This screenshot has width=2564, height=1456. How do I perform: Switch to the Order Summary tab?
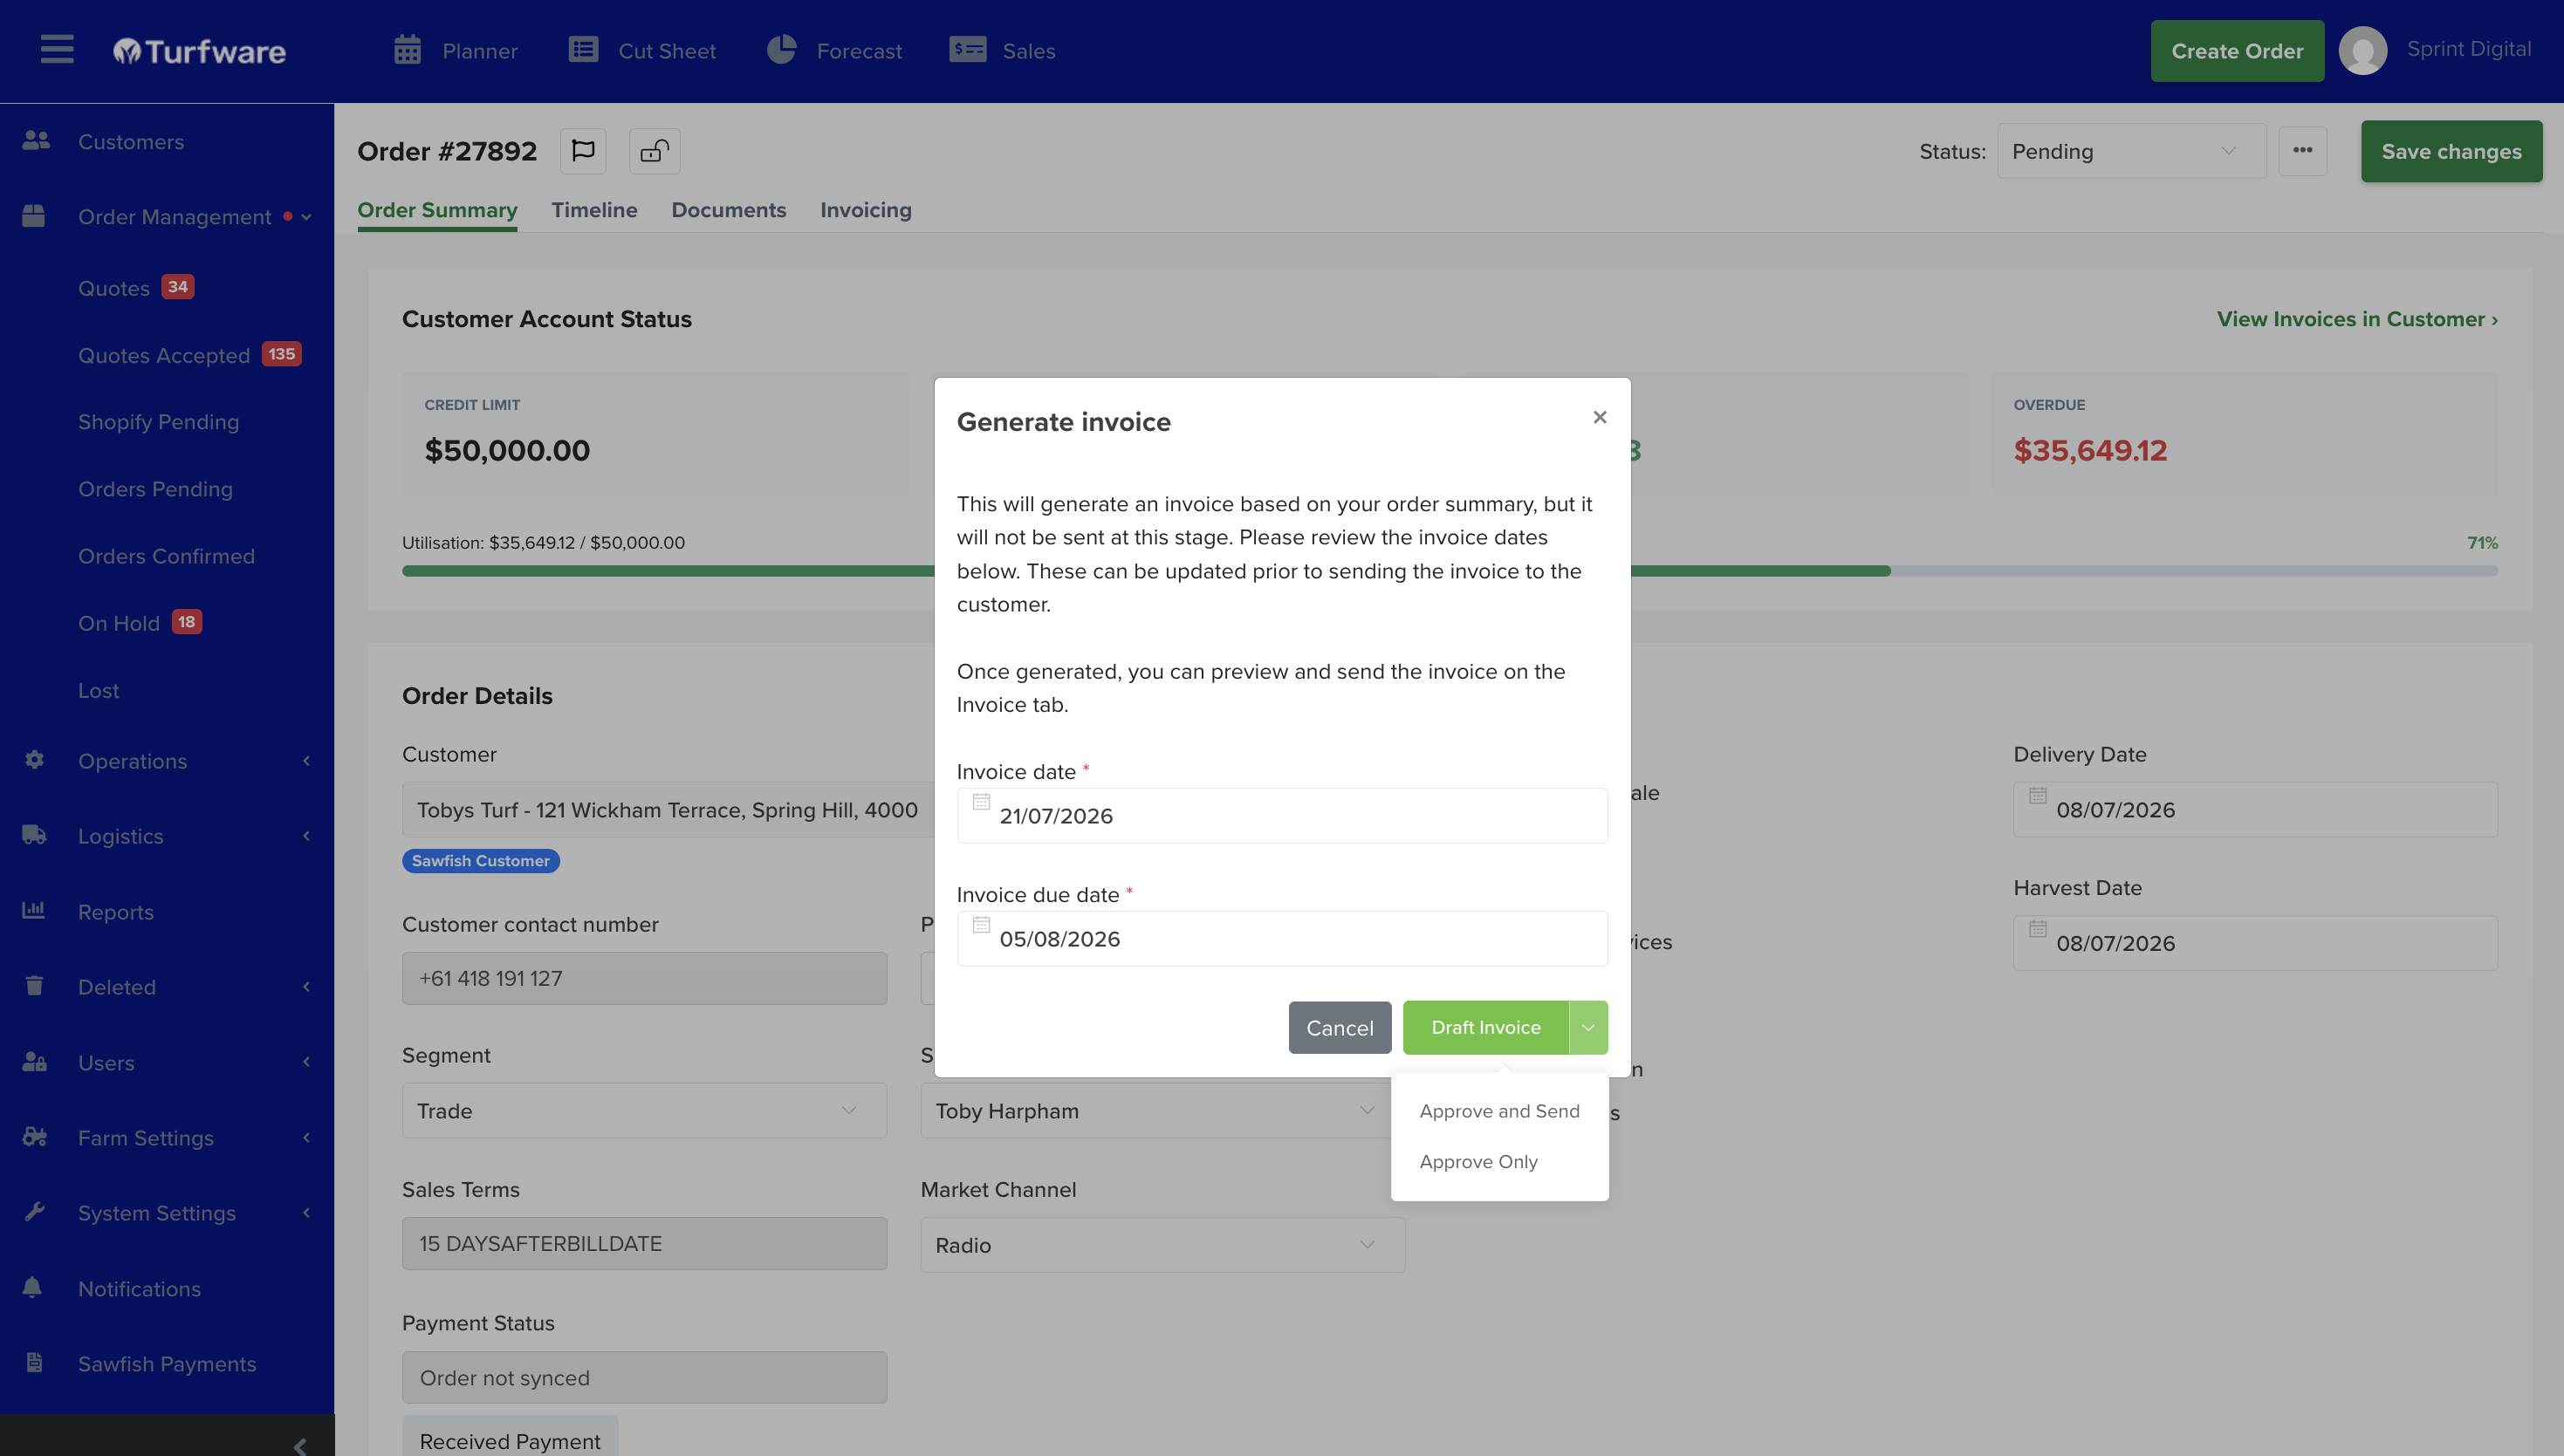437,210
